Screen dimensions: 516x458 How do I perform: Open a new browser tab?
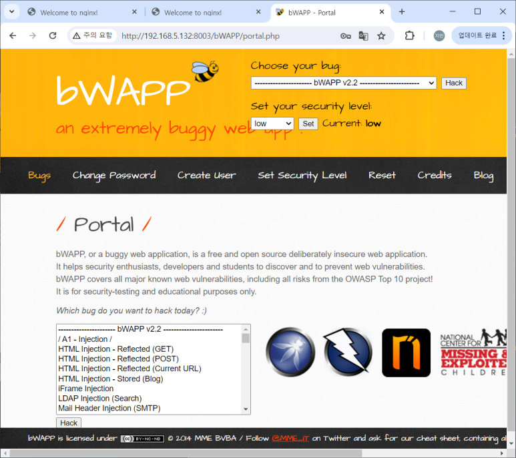click(x=402, y=12)
